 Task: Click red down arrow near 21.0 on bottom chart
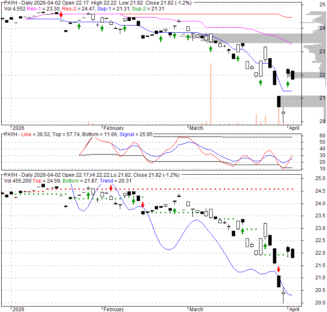point(278,269)
